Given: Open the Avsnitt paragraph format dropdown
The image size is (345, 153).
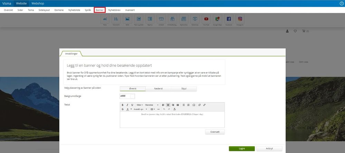Looking at the screenshot, I should click(x=140, y=109).
